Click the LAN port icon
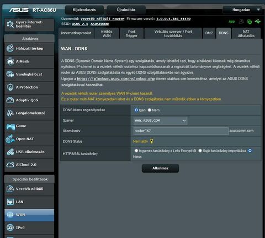The image size is (265, 238). coord(10,201)
